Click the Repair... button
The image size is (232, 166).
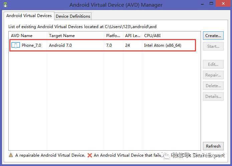(x=213, y=75)
